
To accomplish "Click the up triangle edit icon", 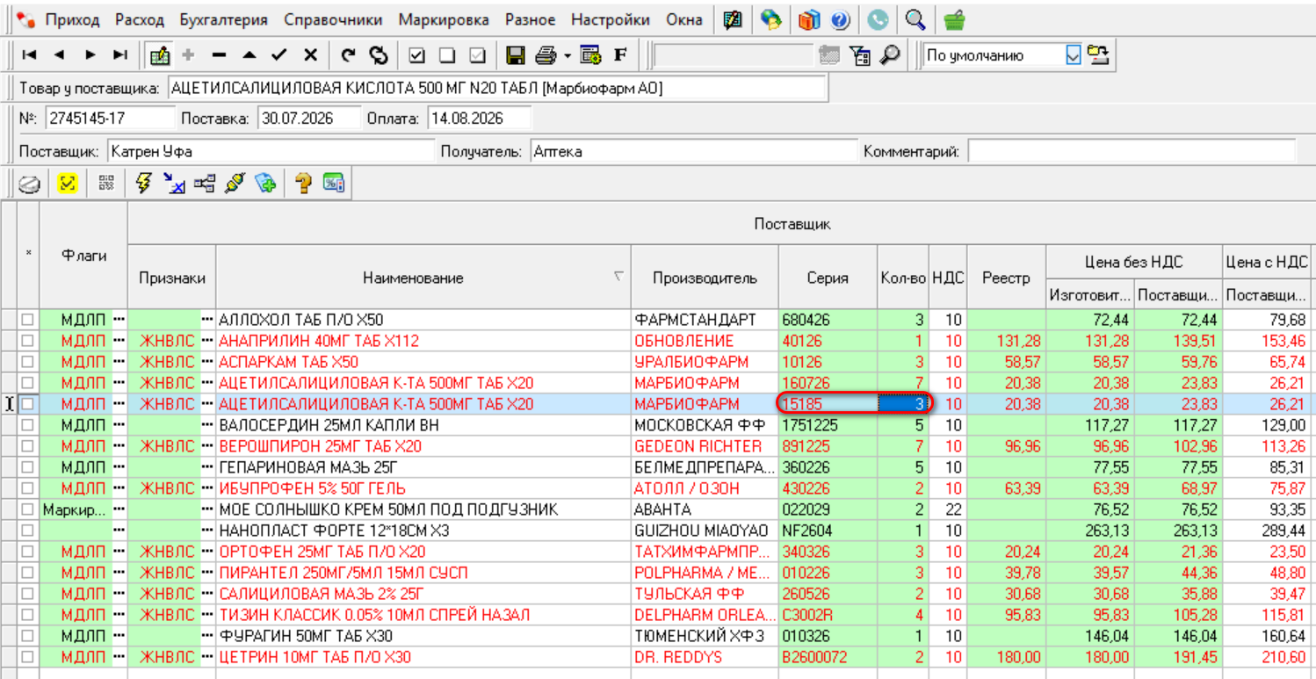I will pyautogui.click(x=249, y=55).
